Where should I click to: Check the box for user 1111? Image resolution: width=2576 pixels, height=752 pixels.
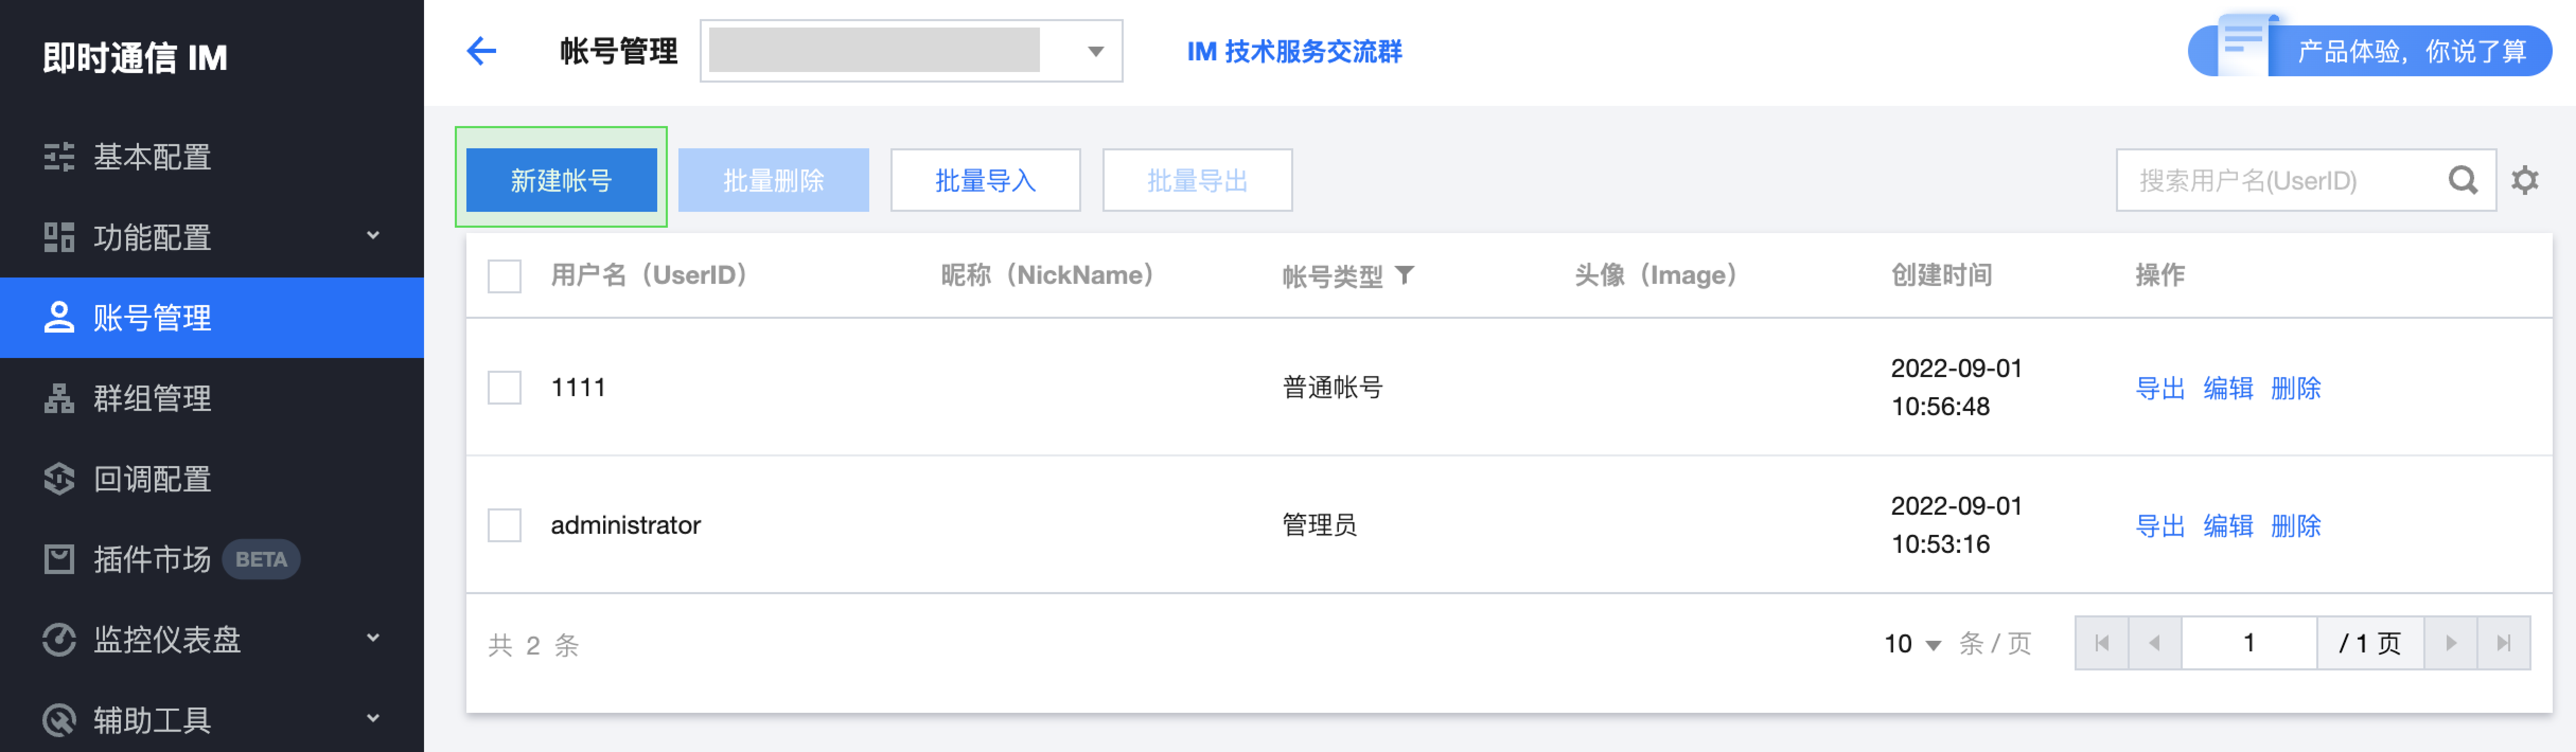coord(504,388)
